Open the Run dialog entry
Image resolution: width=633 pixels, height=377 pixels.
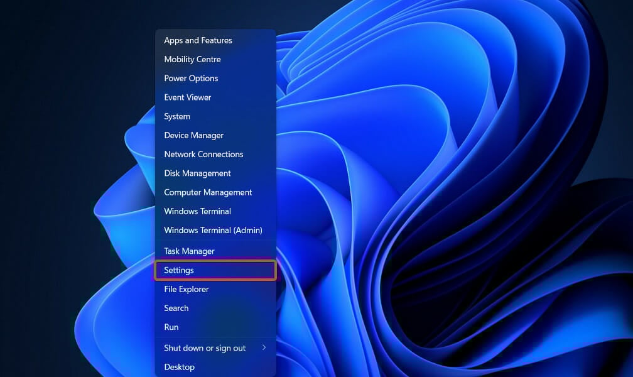[215, 327]
